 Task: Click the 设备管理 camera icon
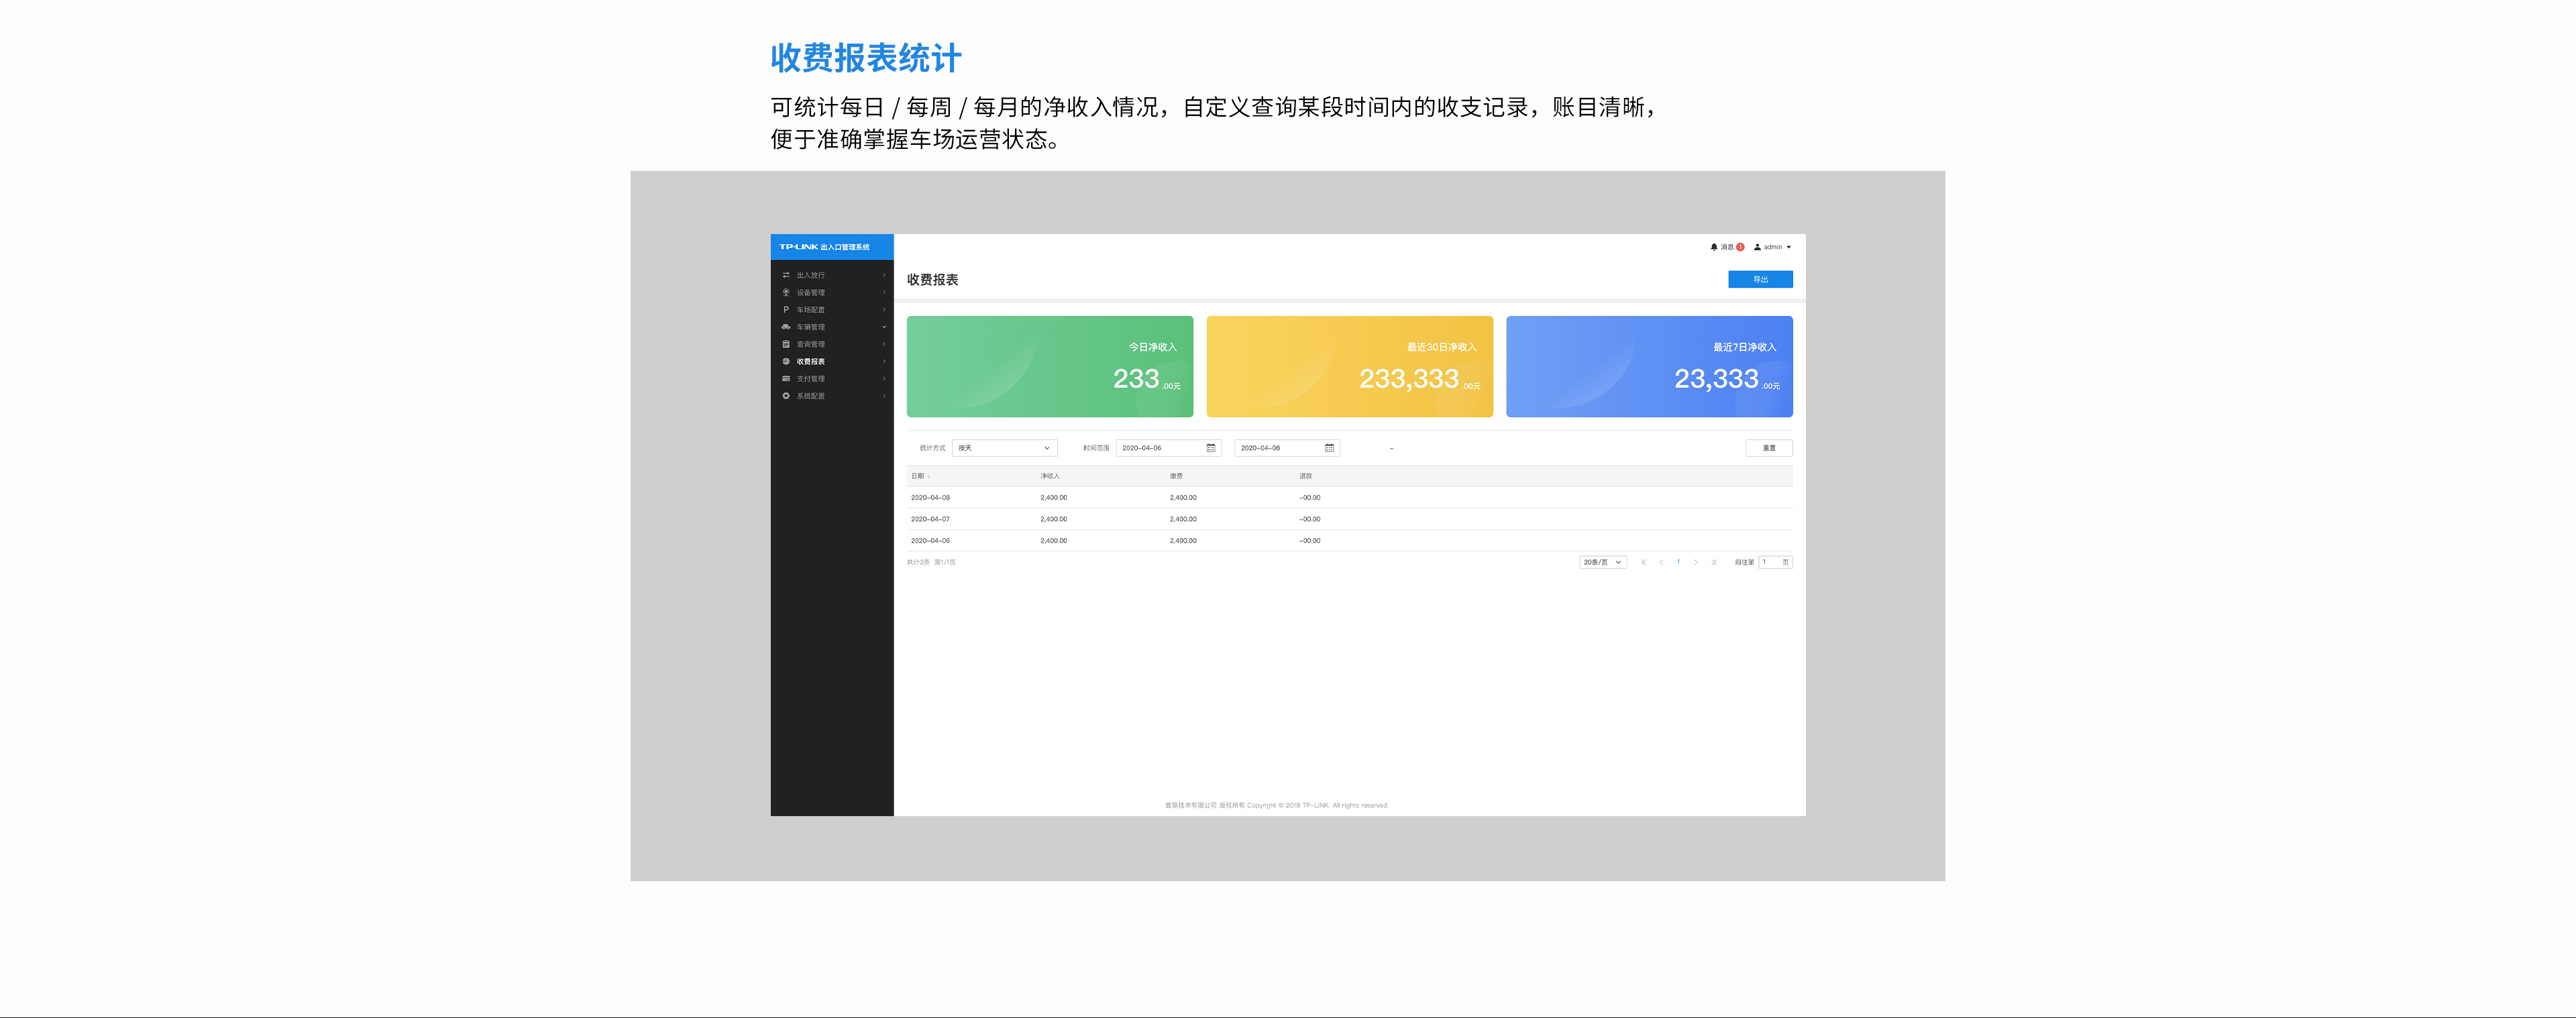[786, 292]
